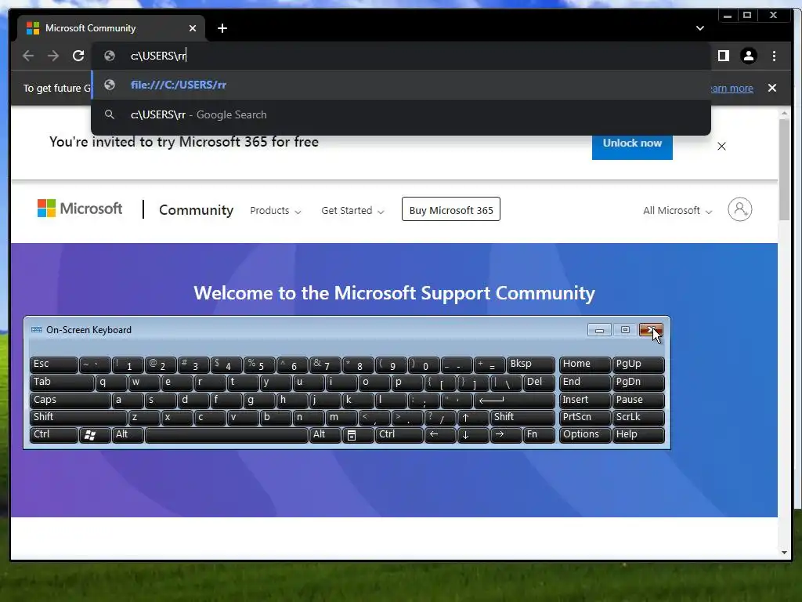
Task: Click the down arrow key on On-Screen Keyboard
Action: point(473,435)
